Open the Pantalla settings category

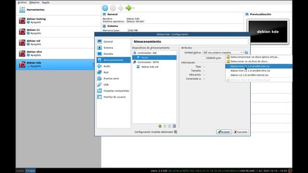click(114, 54)
